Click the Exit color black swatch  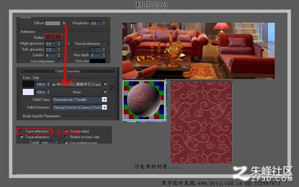click(98, 61)
